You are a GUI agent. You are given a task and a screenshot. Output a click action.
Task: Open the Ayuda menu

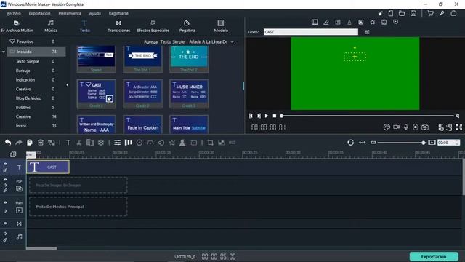pyautogui.click(x=95, y=13)
